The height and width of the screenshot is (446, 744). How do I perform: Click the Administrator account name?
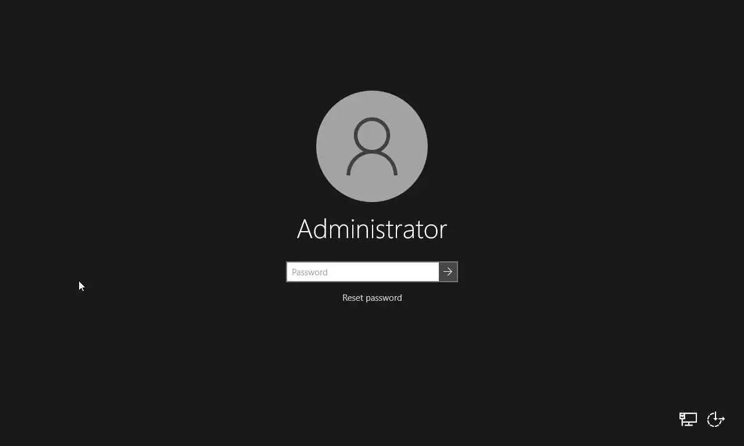point(372,229)
